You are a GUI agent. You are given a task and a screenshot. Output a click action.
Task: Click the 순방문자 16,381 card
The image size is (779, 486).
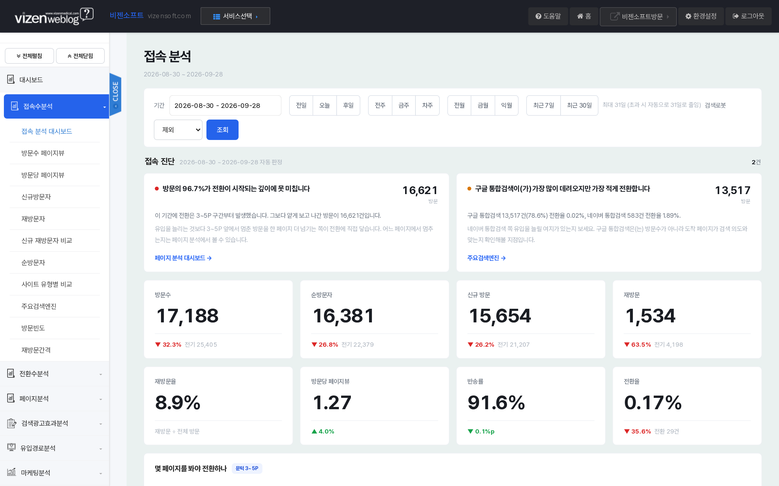[375, 319]
